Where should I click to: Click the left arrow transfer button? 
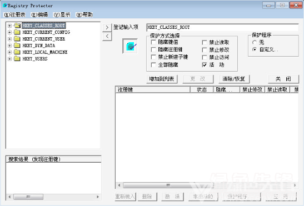[107, 36]
